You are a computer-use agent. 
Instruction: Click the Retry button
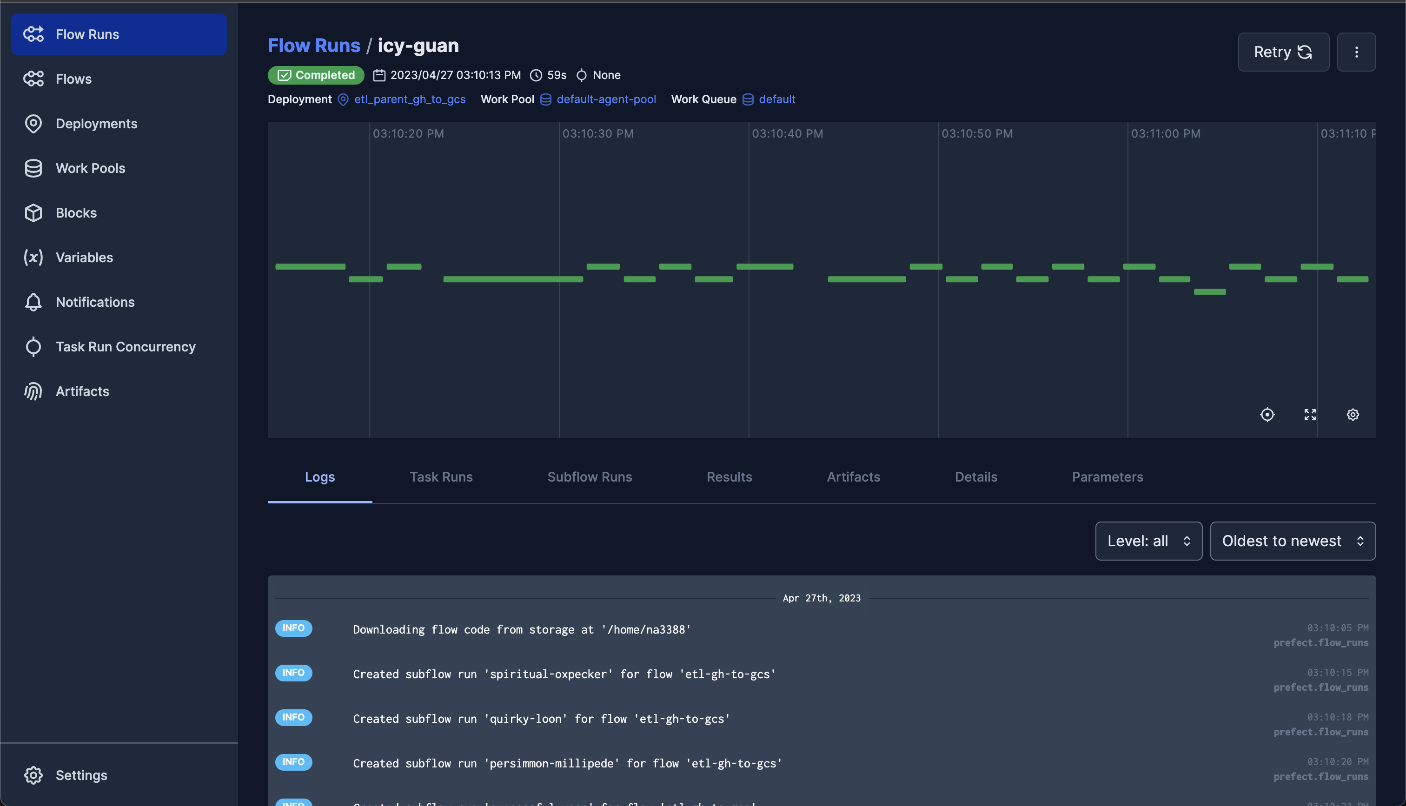(x=1283, y=52)
